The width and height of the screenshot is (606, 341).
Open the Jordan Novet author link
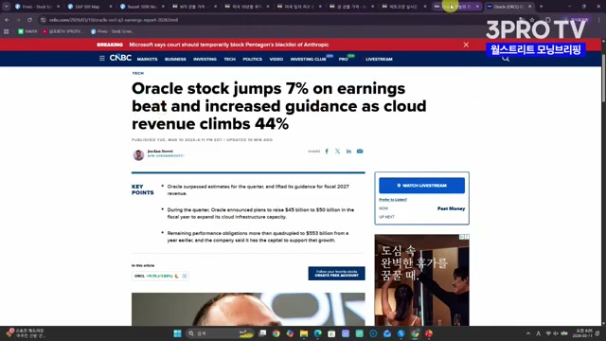pos(160,152)
